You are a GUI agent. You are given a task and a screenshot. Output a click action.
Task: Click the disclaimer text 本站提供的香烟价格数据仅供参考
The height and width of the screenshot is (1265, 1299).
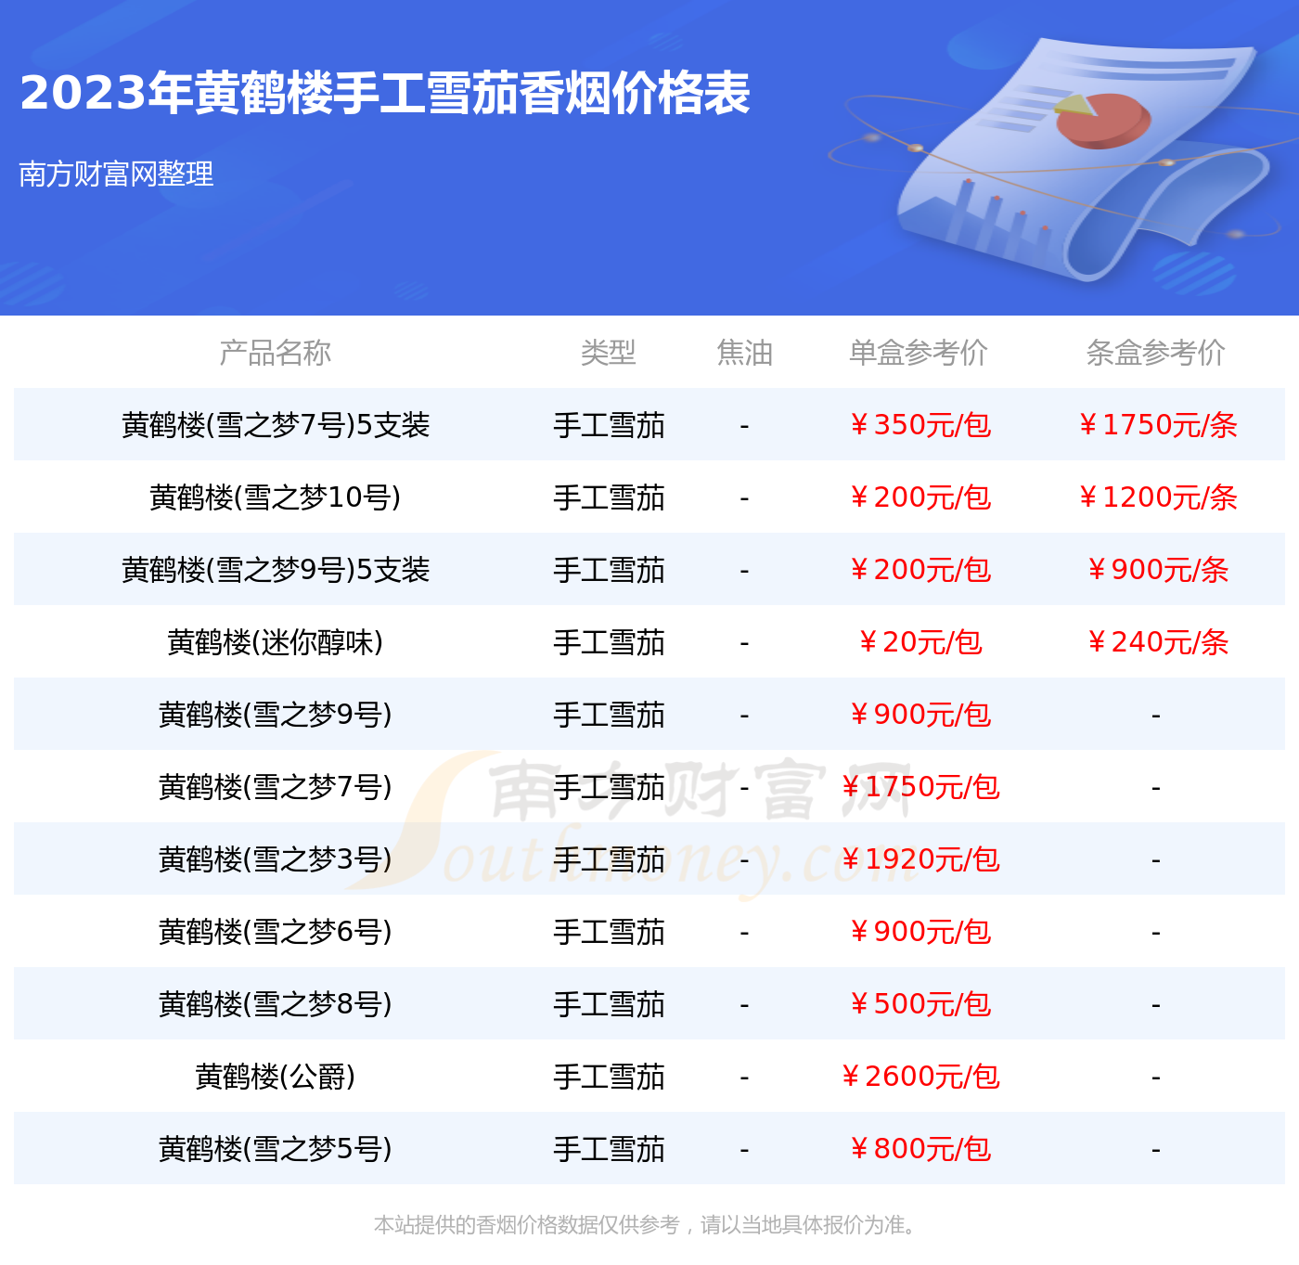coord(527,1225)
